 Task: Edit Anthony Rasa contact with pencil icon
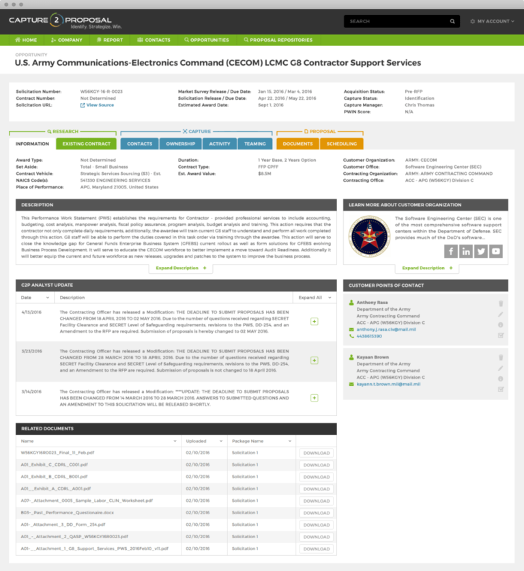(501, 314)
